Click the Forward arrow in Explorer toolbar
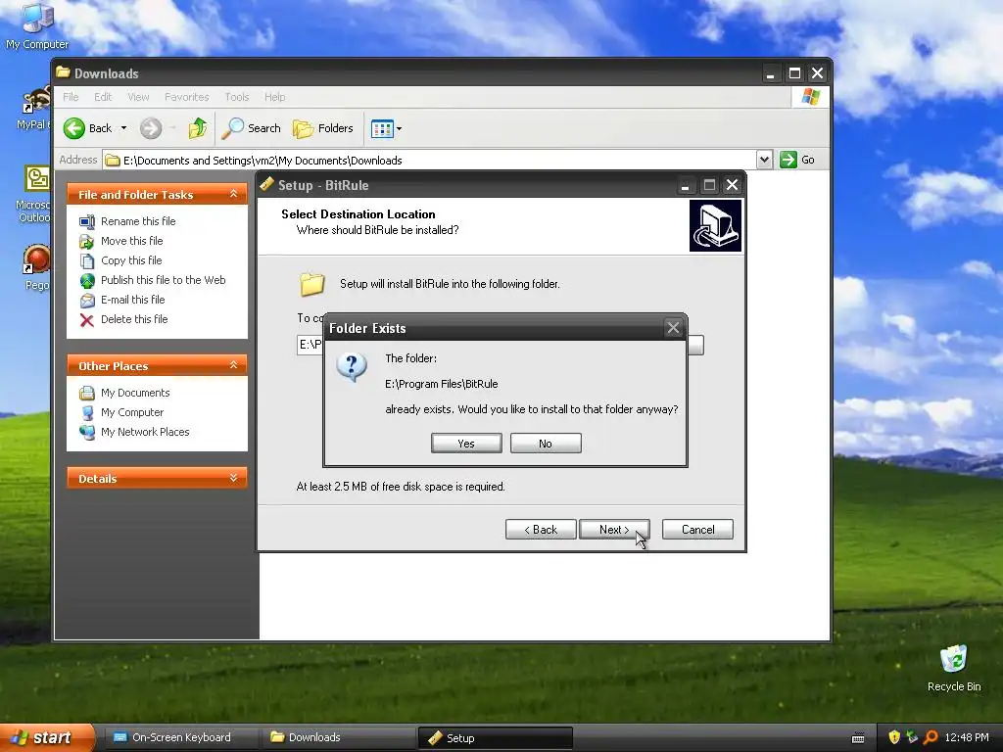Screen dimensions: 1003x752 [x=151, y=128]
